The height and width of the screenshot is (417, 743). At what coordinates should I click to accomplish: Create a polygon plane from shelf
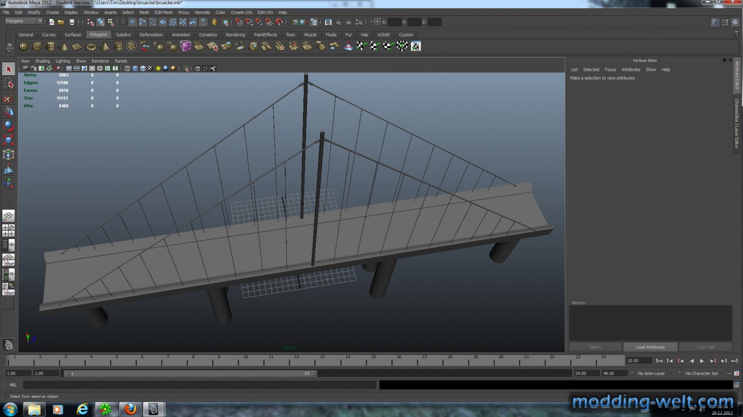(x=77, y=46)
